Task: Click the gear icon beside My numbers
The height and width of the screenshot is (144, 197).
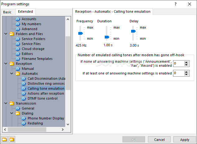Action: point(18,24)
